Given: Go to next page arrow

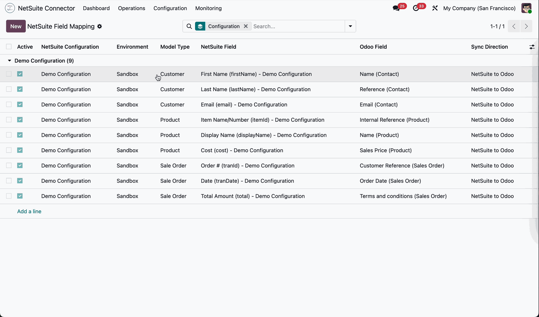Looking at the screenshot, I should 526,26.
